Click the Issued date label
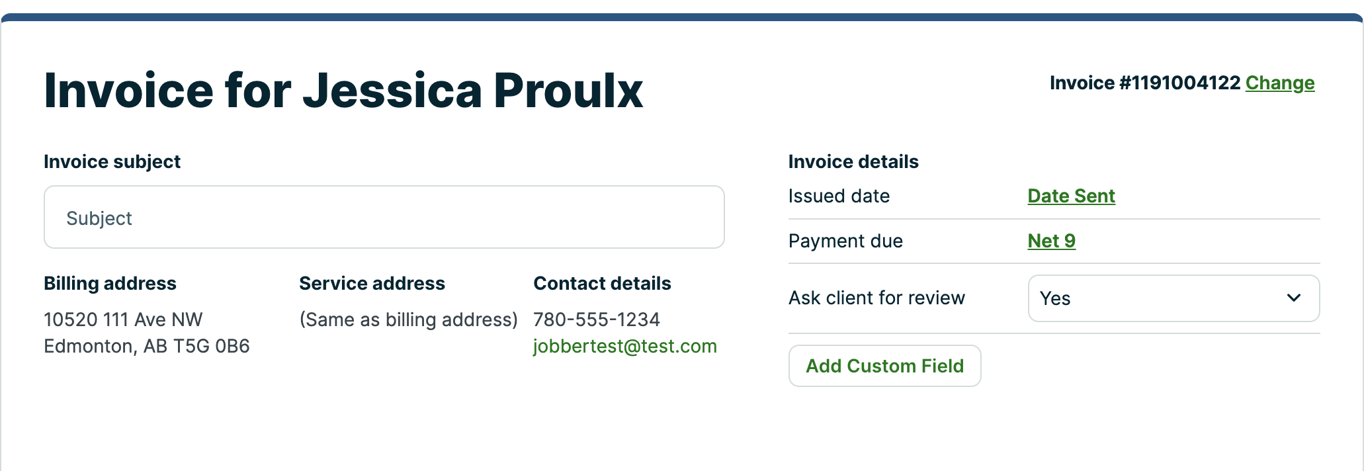This screenshot has height=471, width=1364. pyautogui.click(x=838, y=196)
